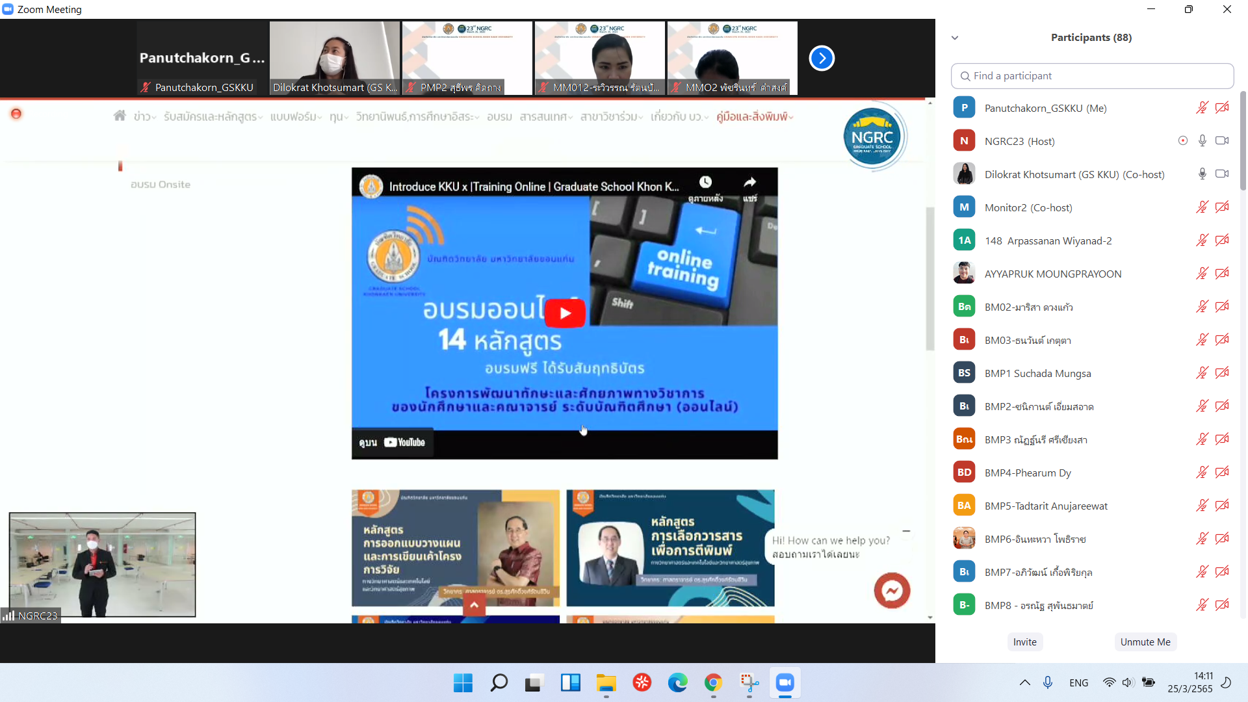
Task: Toggle Monitor2 muted microphone icon
Action: 1202,207
